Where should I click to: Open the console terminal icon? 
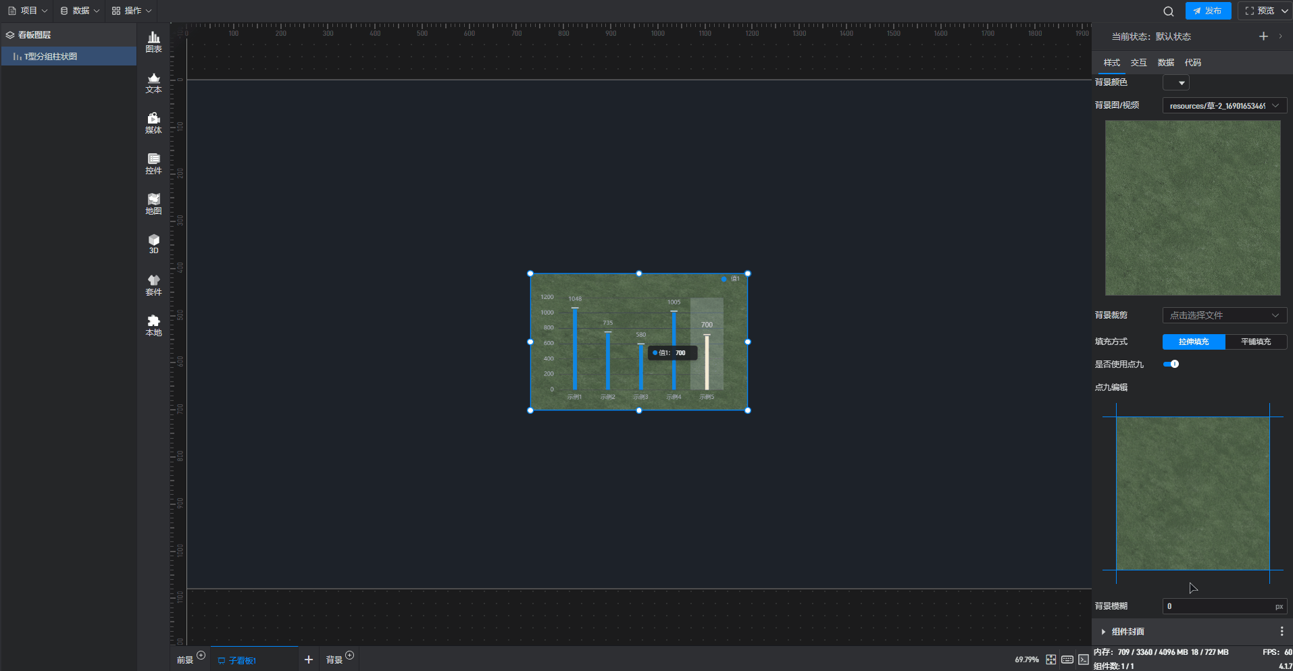[x=1083, y=660]
